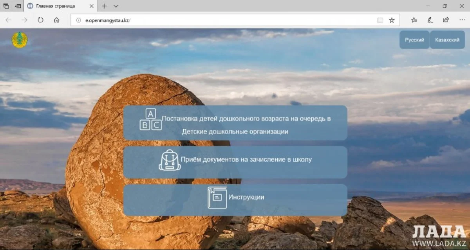Activate the Web Notes pen icon

pyautogui.click(x=430, y=20)
